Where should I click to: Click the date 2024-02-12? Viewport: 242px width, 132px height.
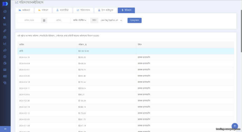(24, 113)
